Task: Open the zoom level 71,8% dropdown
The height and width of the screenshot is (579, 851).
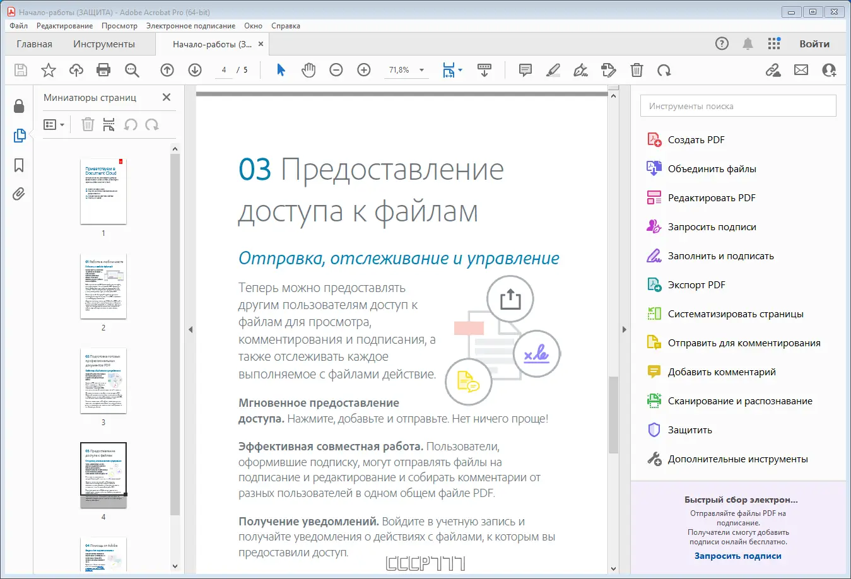Action: (x=407, y=70)
